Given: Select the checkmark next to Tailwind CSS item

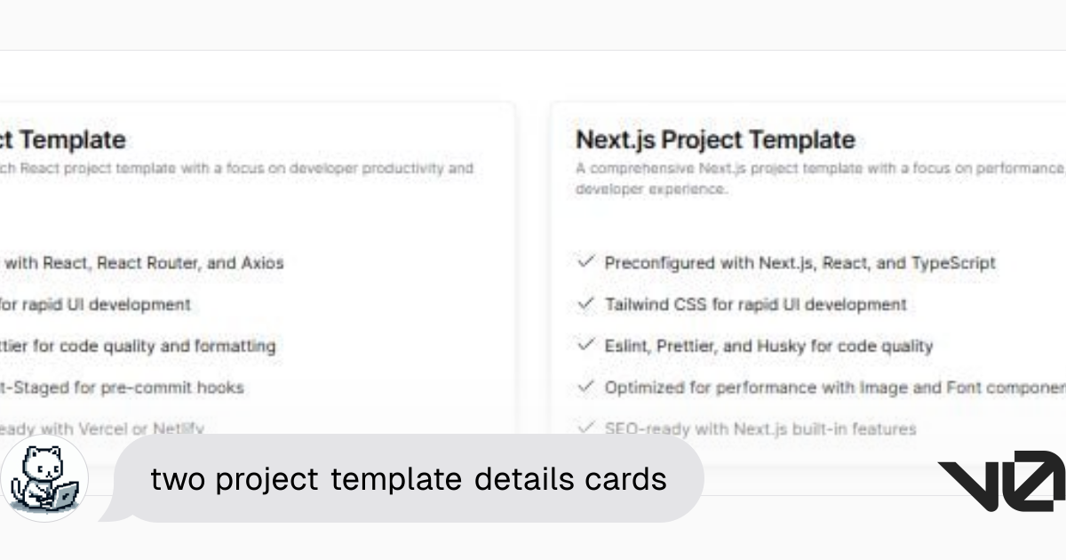Looking at the screenshot, I should [x=585, y=304].
